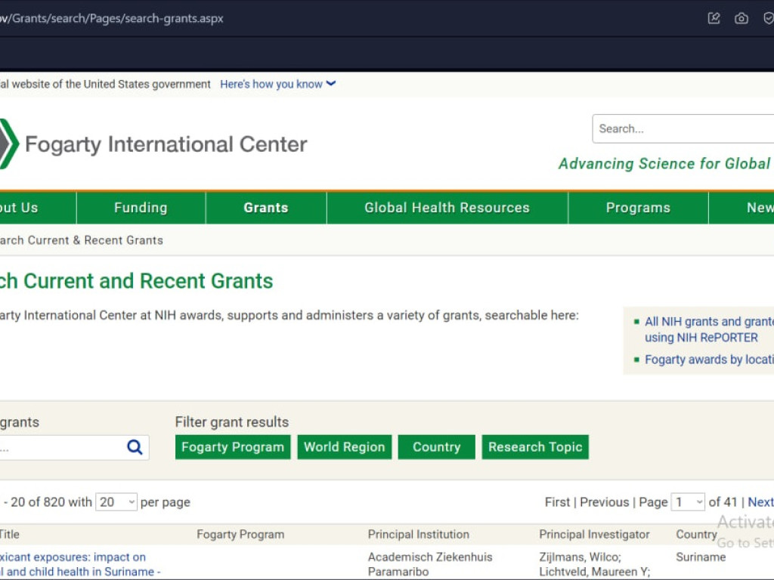Open the Suriname toxicant exposures grant title
Screen dimensions: 774x580
click(79, 564)
